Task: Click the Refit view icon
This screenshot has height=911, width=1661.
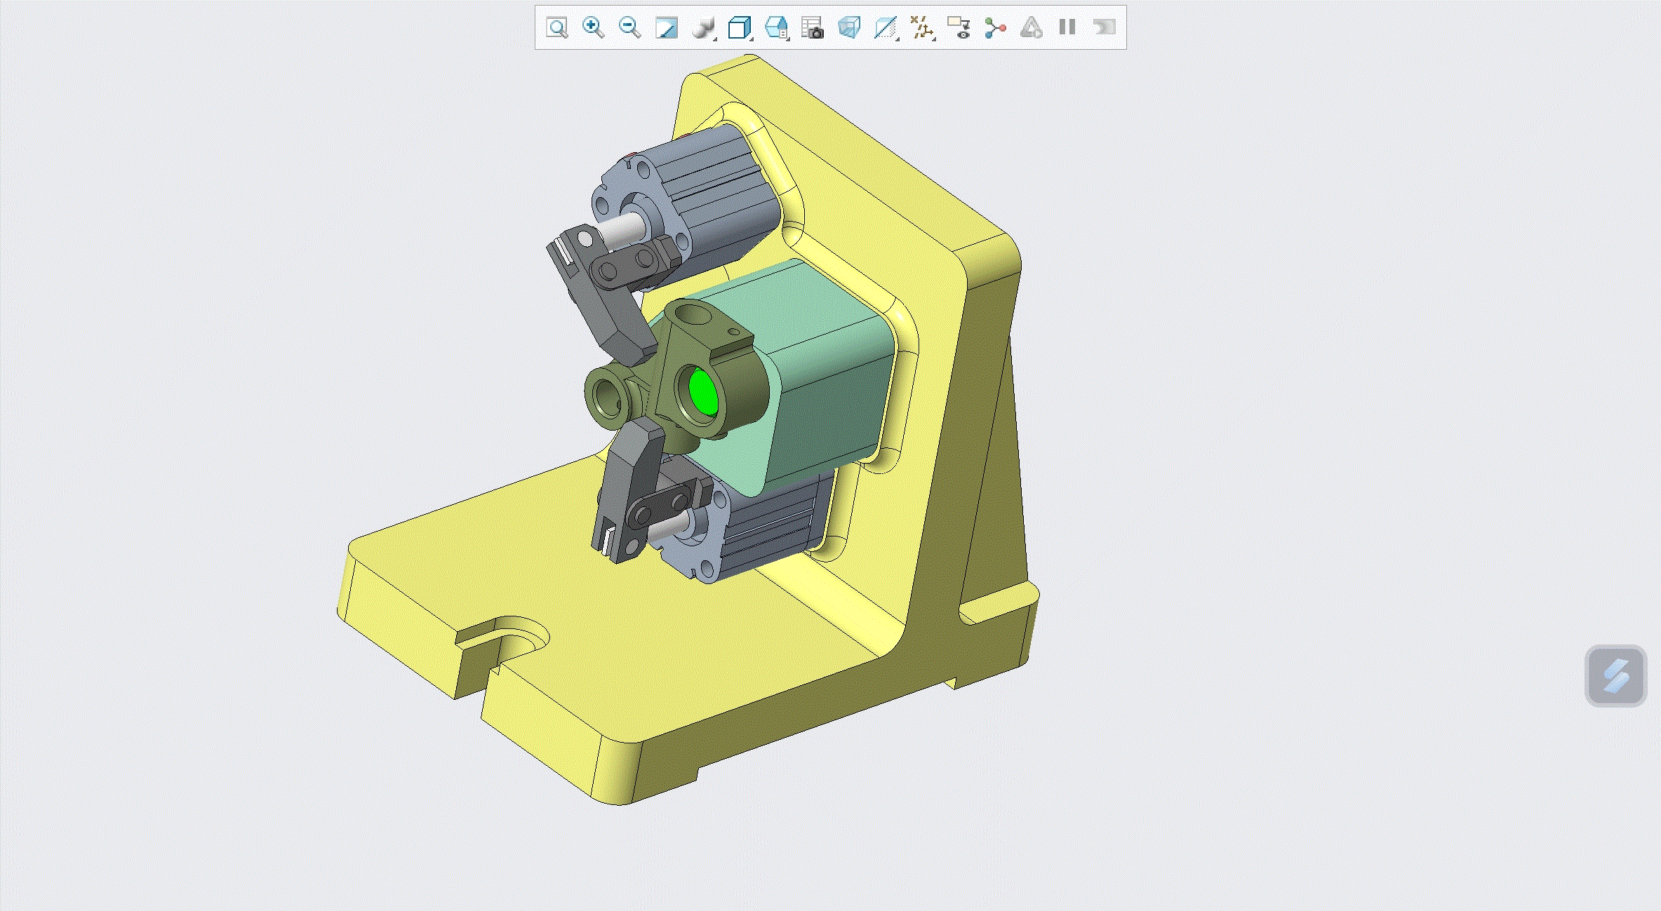Action: [x=556, y=28]
